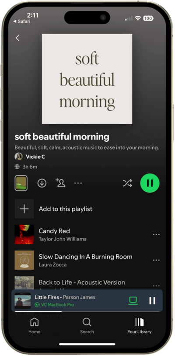Pause the playlist with the green button
The height and width of the screenshot is (356, 175).
tap(150, 183)
